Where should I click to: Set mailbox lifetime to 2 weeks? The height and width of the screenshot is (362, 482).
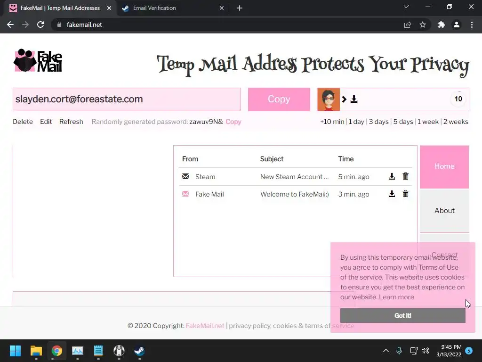(456, 122)
